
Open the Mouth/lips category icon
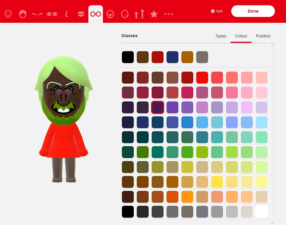[81, 14]
